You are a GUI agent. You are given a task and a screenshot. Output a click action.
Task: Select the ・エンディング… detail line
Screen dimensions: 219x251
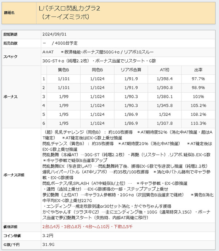107,206
